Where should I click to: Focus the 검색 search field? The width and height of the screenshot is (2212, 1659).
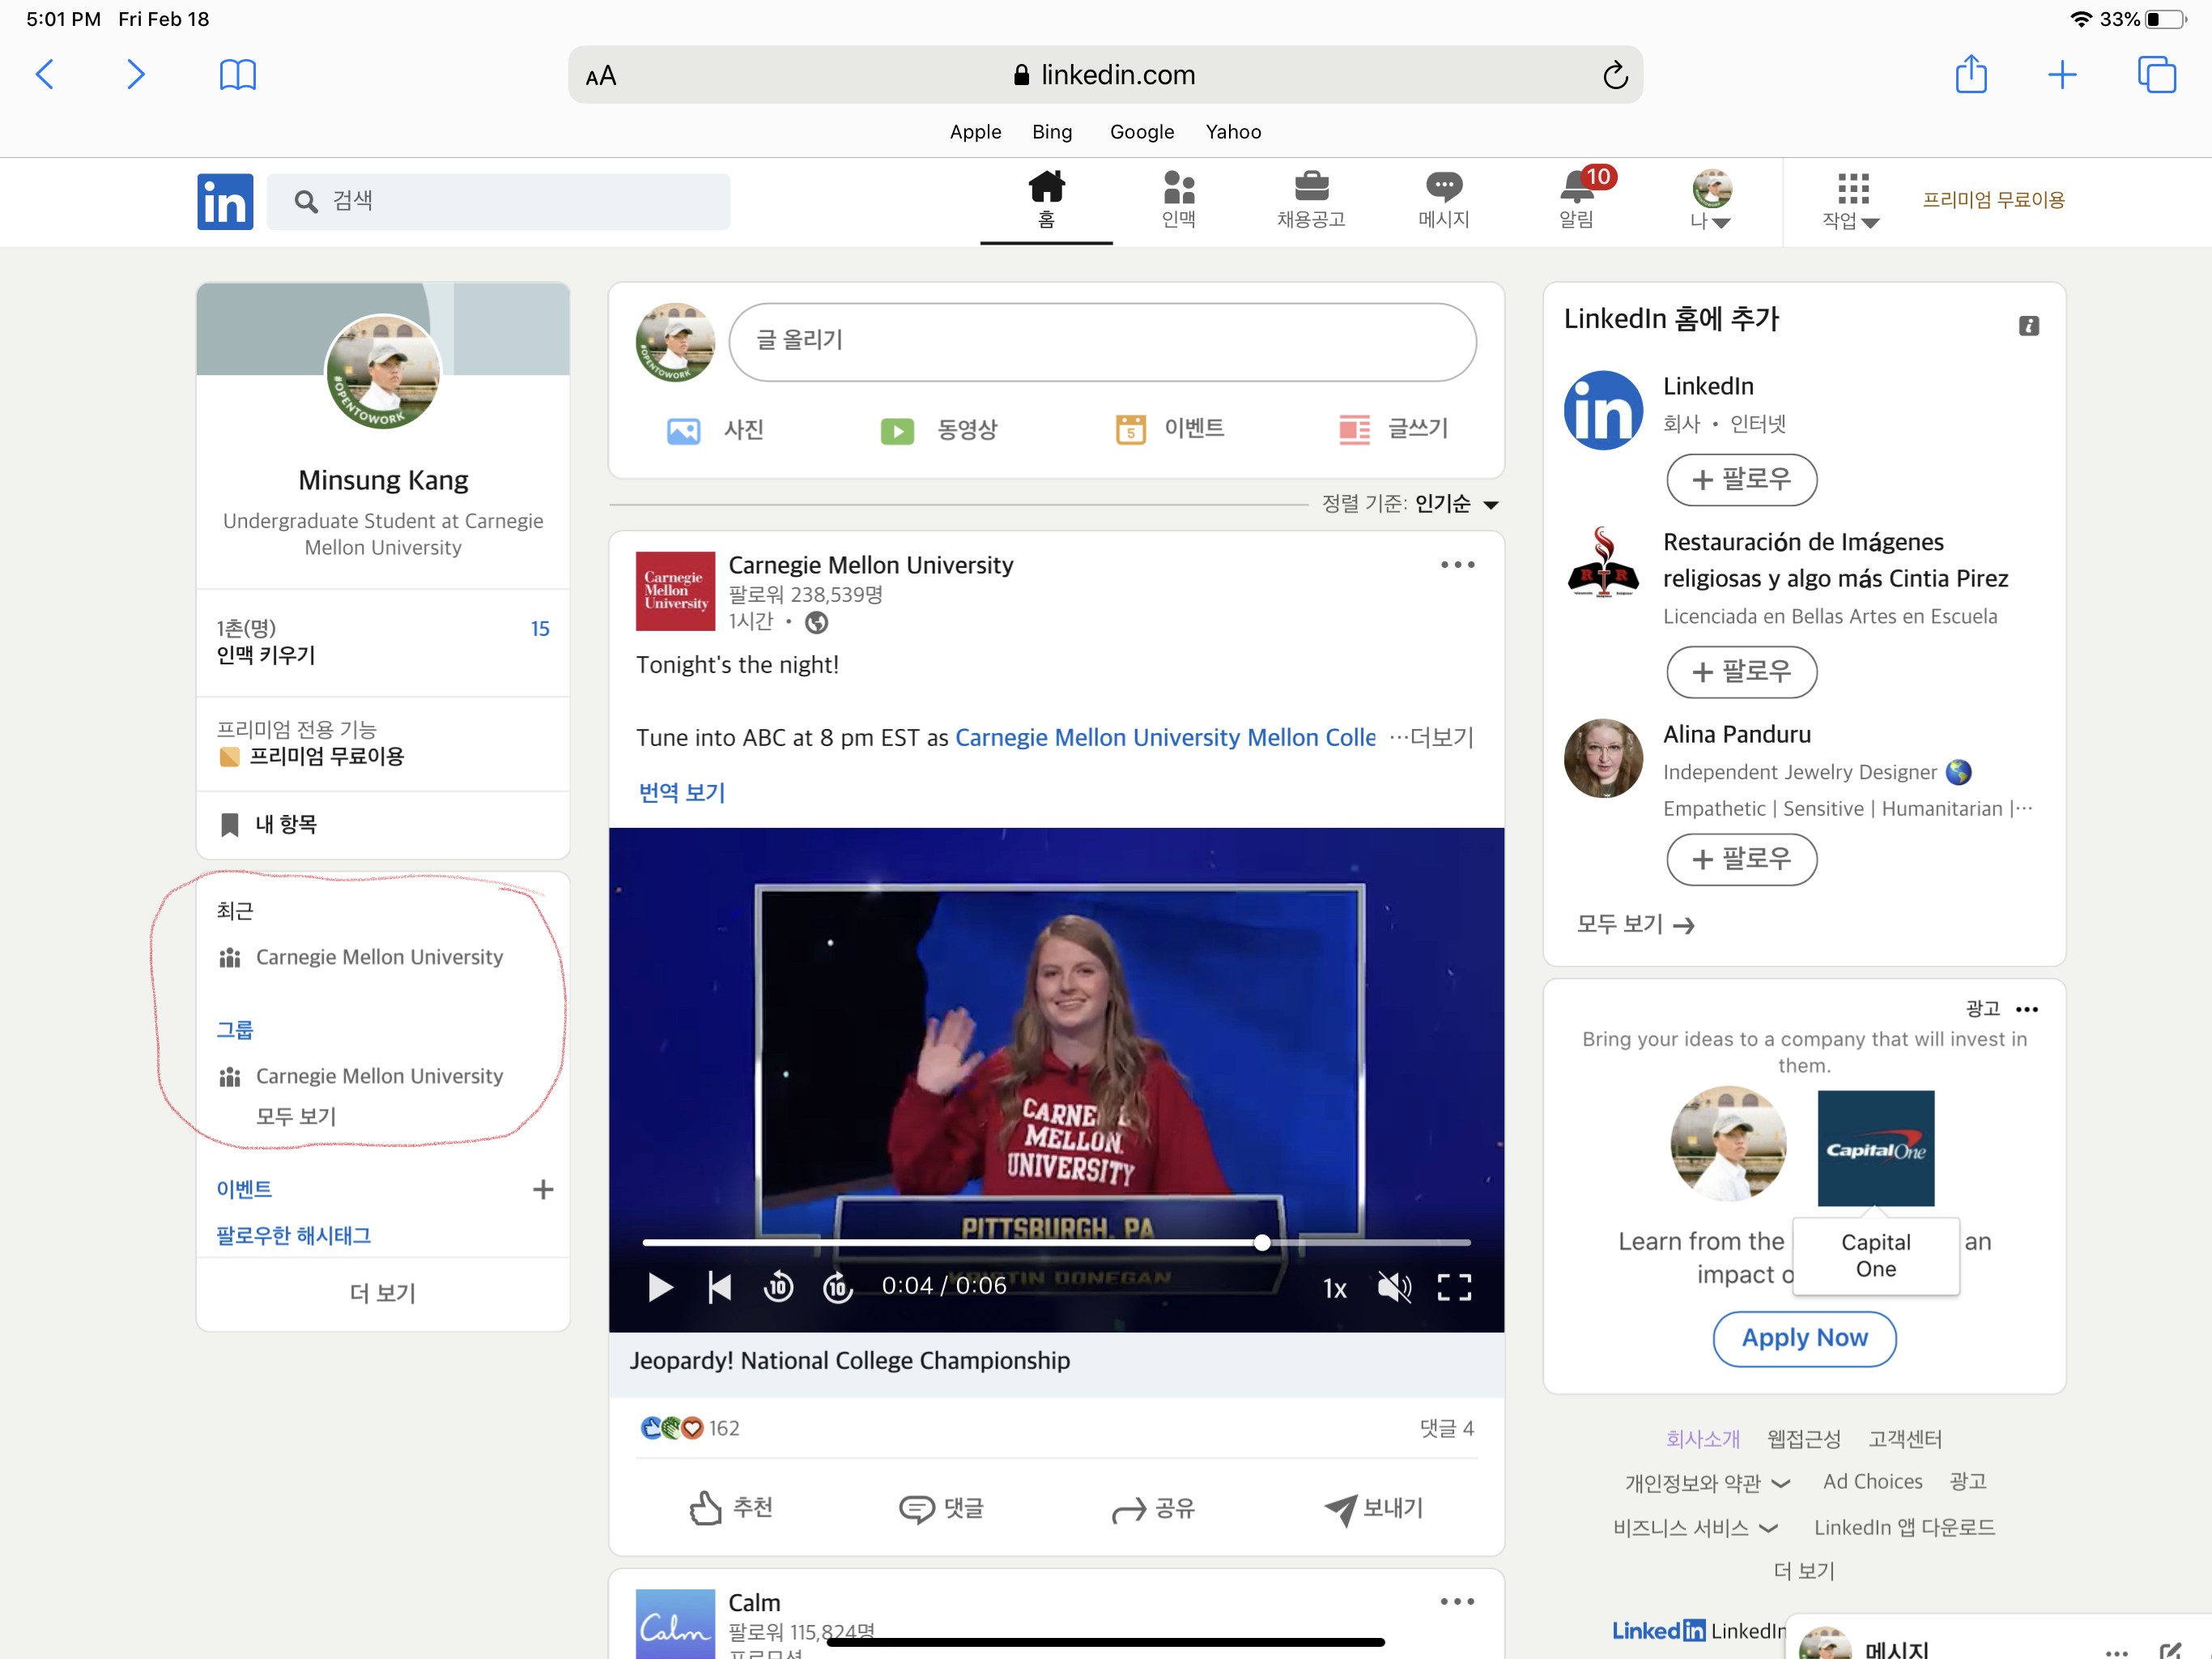[498, 201]
